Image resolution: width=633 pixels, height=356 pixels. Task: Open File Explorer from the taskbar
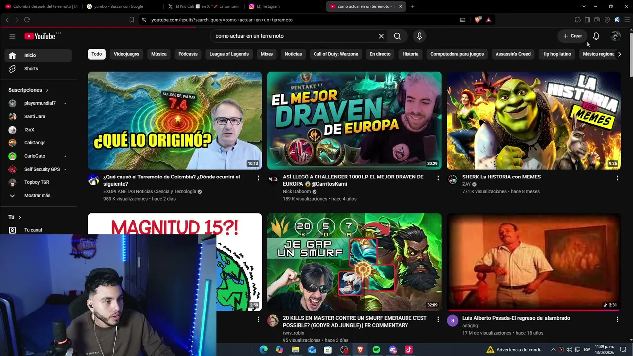click(x=295, y=350)
